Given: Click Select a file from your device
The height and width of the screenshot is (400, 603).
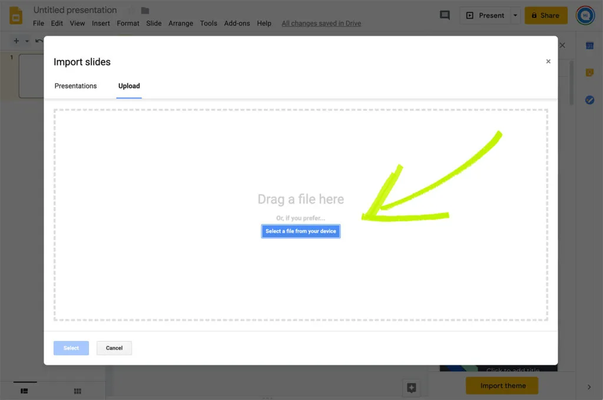Looking at the screenshot, I should point(301,231).
